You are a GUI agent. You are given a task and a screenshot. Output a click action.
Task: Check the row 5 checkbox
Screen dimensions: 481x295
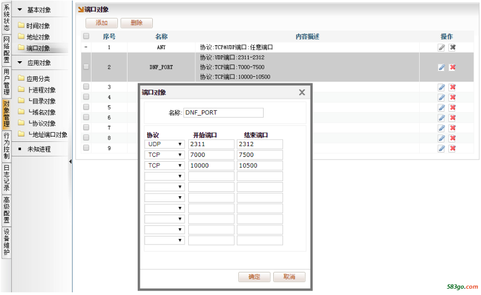point(86,107)
